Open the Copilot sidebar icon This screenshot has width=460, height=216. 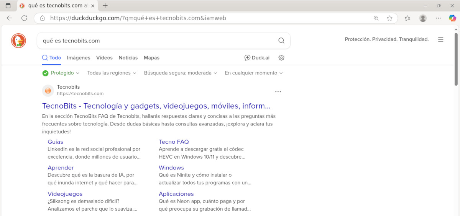click(x=452, y=18)
